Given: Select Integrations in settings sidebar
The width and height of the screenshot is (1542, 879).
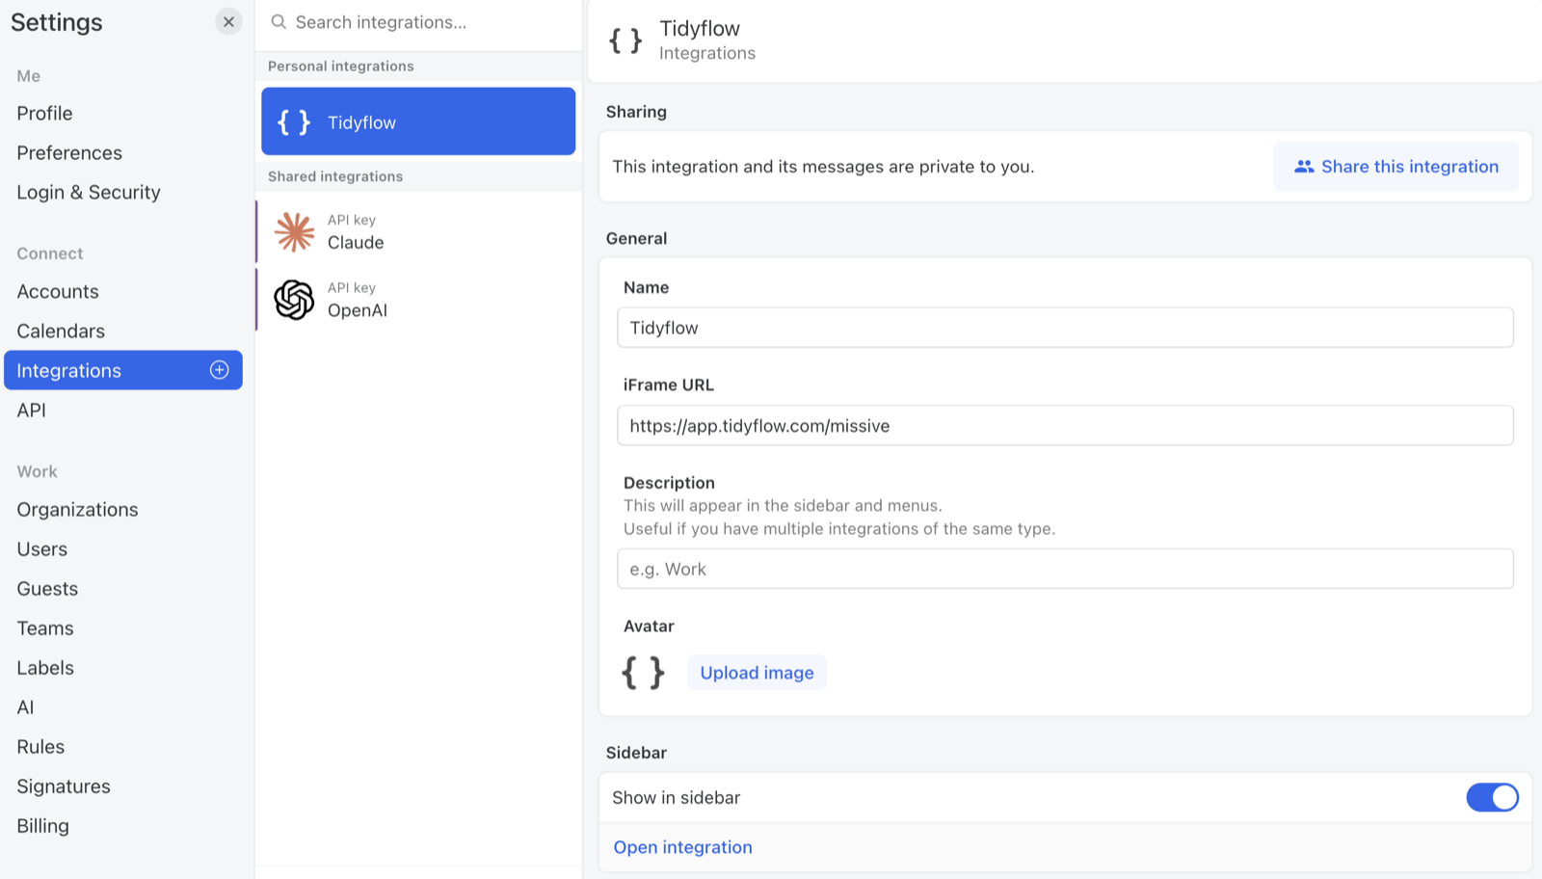Looking at the screenshot, I should [123, 370].
